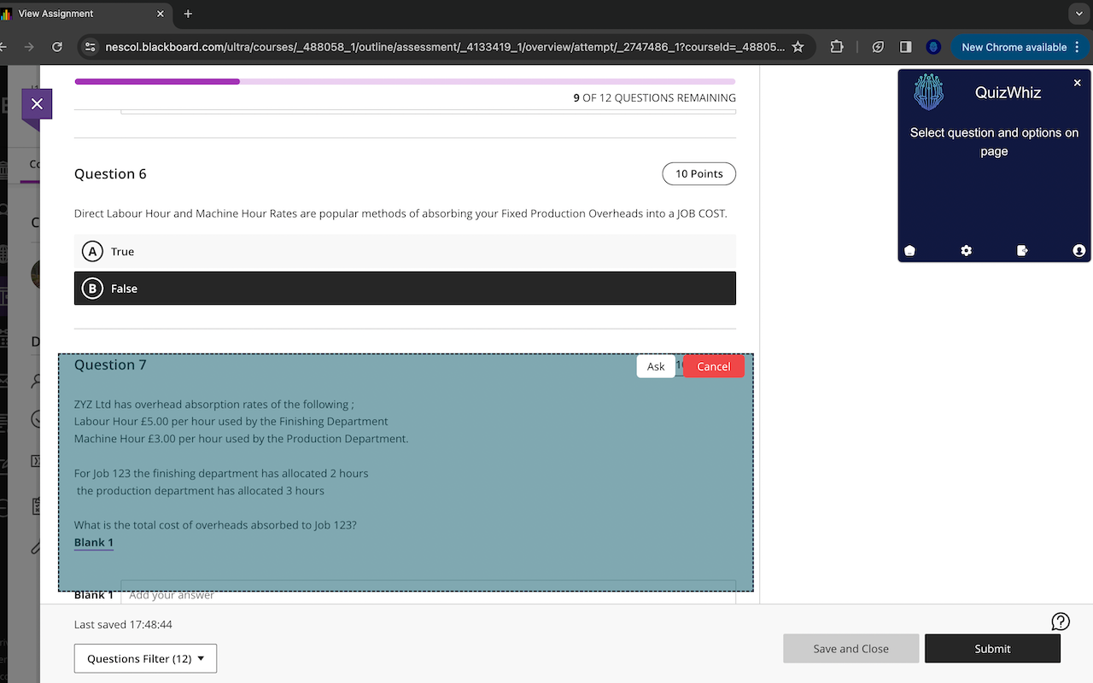Submit the assessment
The height and width of the screenshot is (683, 1093).
click(x=992, y=649)
